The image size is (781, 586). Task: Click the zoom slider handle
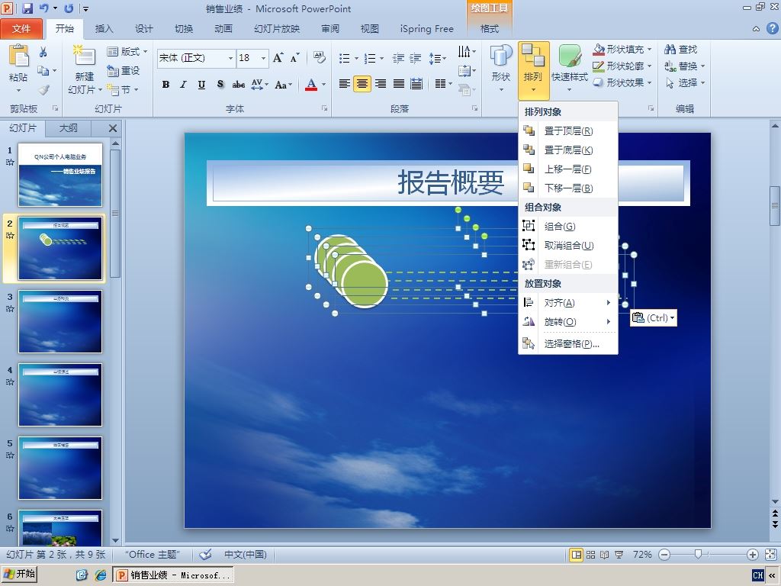tap(699, 555)
